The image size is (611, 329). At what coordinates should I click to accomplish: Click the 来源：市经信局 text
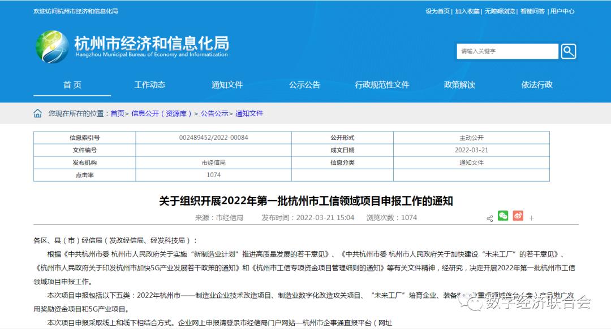219,218
